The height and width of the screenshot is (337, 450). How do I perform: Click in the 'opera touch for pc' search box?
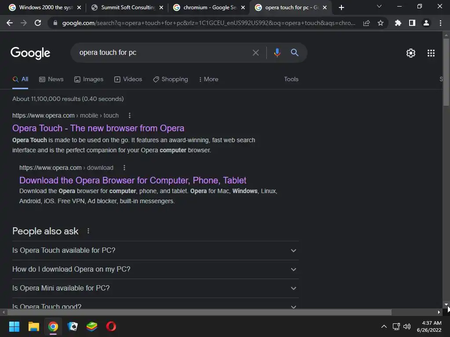(x=163, y=53)
